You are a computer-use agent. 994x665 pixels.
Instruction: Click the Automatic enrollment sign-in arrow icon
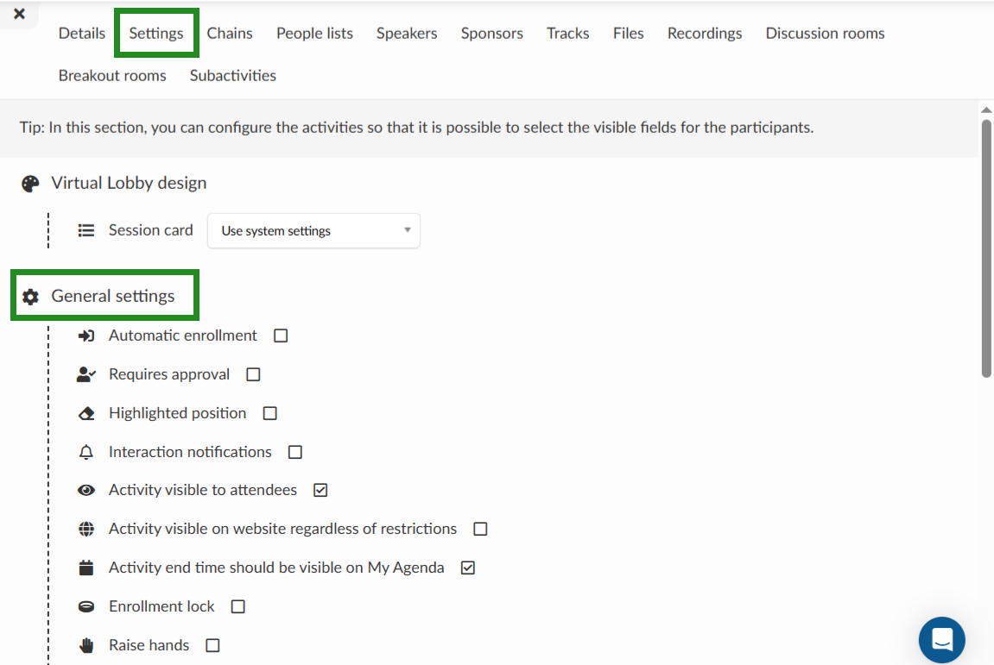click(86, 335)
